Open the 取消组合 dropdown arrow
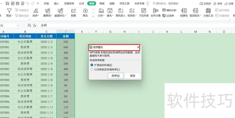 coord(200,16)
